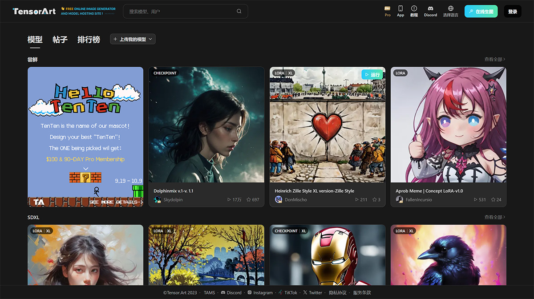Expand 查看全部 for the SDXL section
This screenshot has width=534, height=299.
pyautogui.click(x=496, y=217)
